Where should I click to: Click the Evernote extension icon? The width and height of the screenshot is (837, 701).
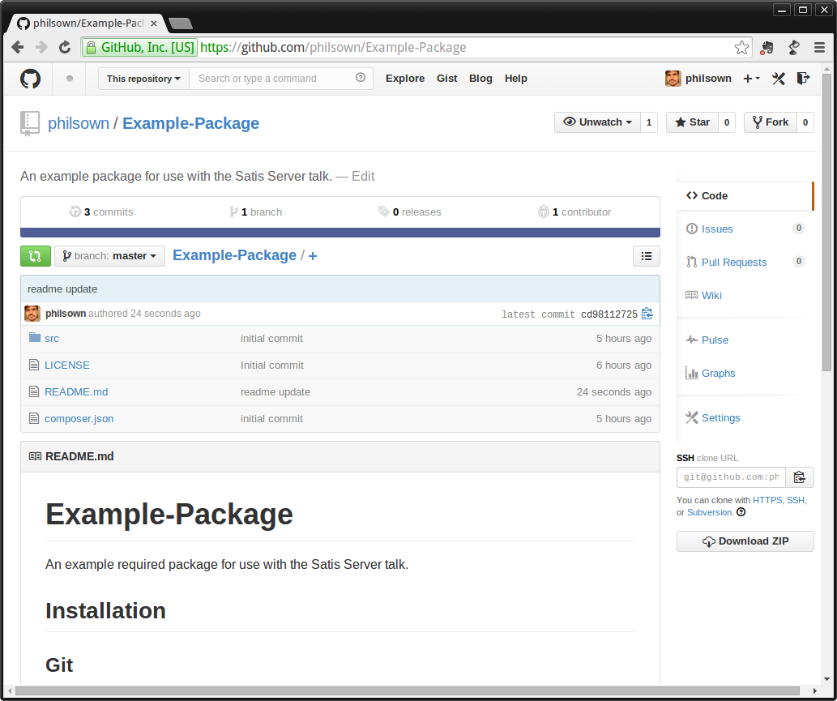pyautogui.click(x=767, y=48)
